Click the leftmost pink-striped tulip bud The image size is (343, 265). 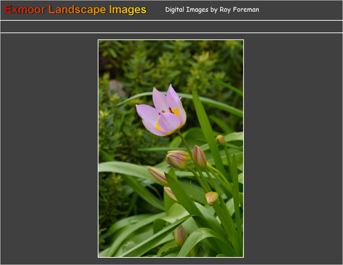158,175
